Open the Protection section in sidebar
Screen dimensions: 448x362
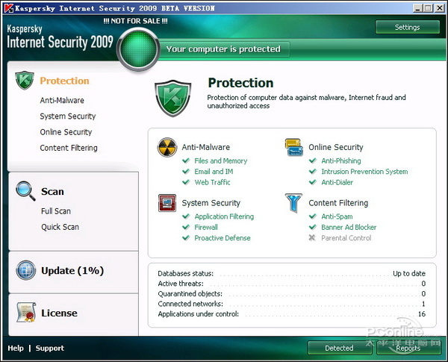point(64,81)
